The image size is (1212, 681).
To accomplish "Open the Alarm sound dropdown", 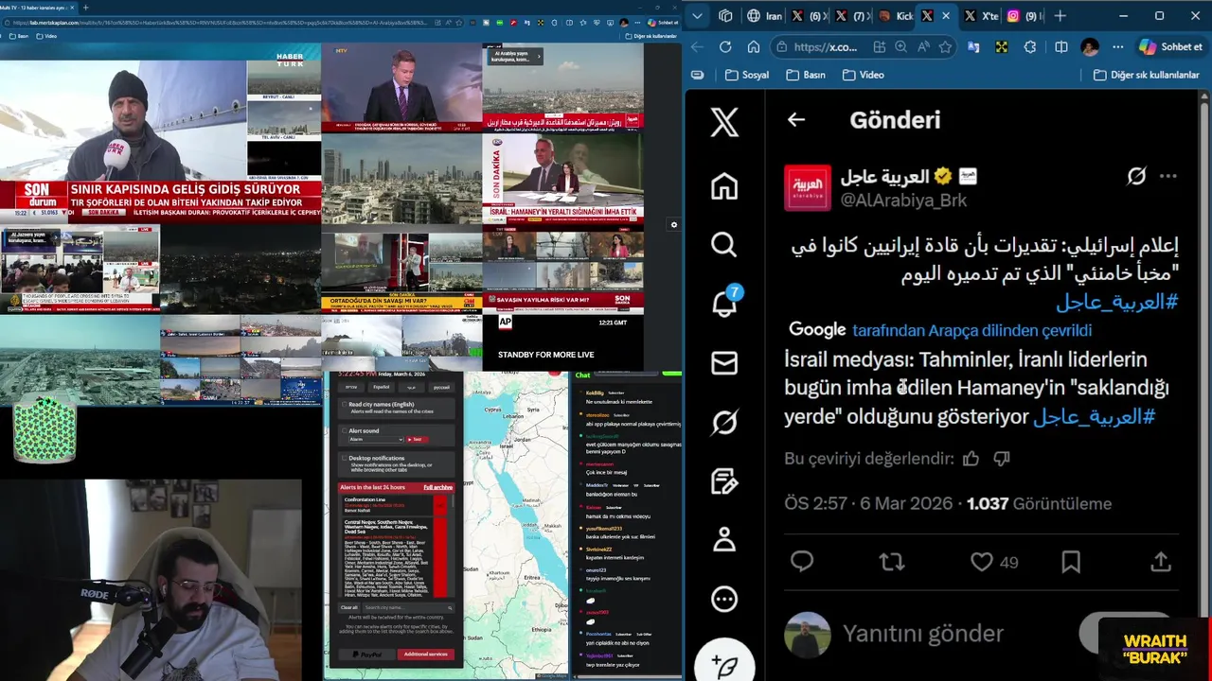I will (375, 440).
